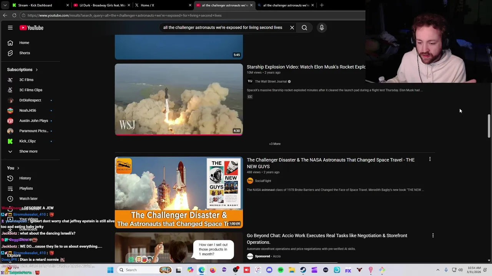Open File Explorer from the taskbar

coord(292,270)
